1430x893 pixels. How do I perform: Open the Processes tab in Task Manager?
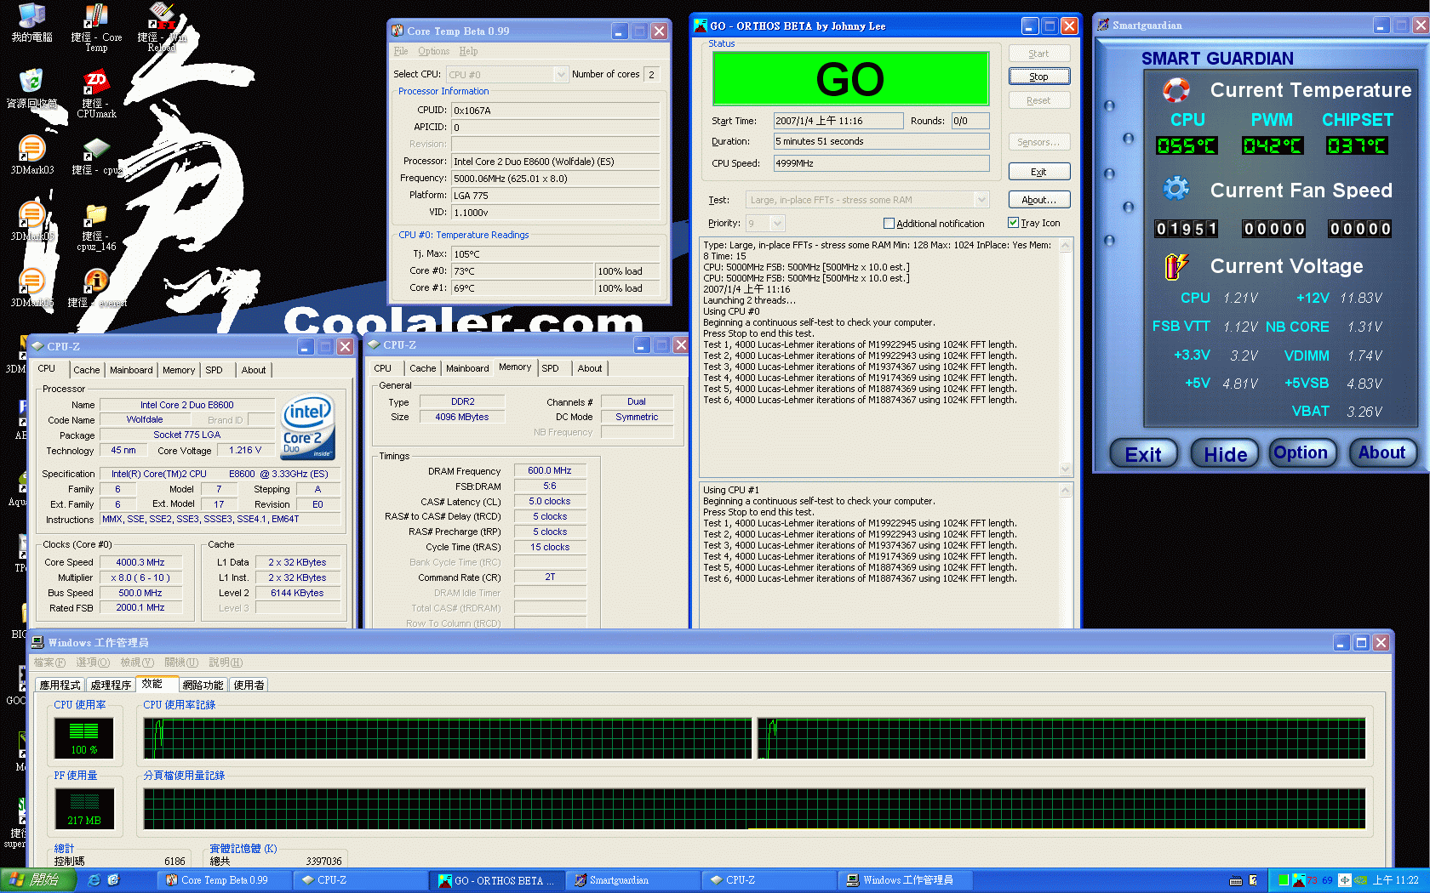[111, 685]
